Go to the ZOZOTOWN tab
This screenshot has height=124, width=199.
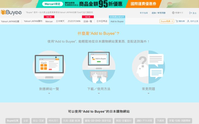pyautogui.click(x=74, y=21)
